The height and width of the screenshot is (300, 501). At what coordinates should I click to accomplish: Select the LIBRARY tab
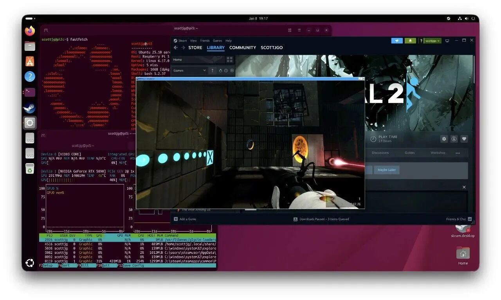point(216,48)
